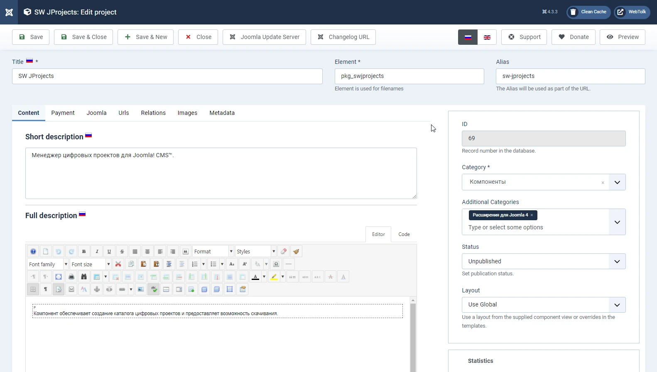Open the Format dropdown in editor

(213, 251)
